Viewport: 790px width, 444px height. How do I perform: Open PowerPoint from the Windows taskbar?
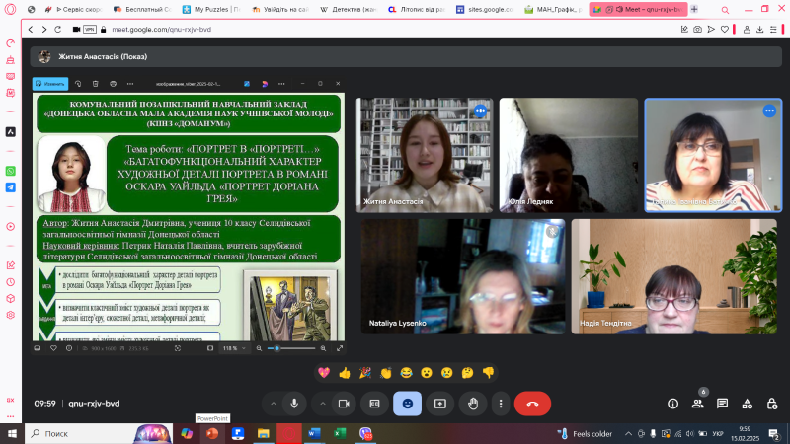(211, 433)
